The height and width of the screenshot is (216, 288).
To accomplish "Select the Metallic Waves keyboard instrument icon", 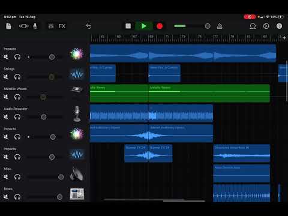I will (77, 89).
